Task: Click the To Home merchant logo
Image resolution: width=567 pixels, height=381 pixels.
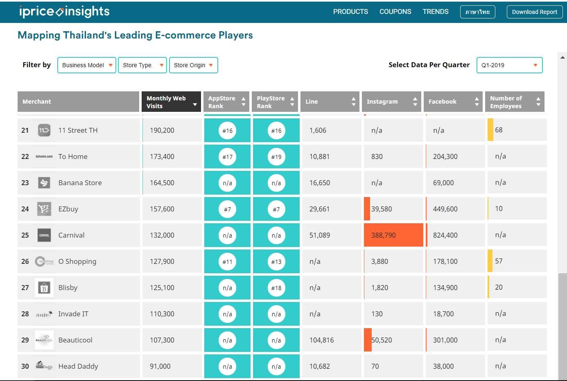Action: [44, 156]
